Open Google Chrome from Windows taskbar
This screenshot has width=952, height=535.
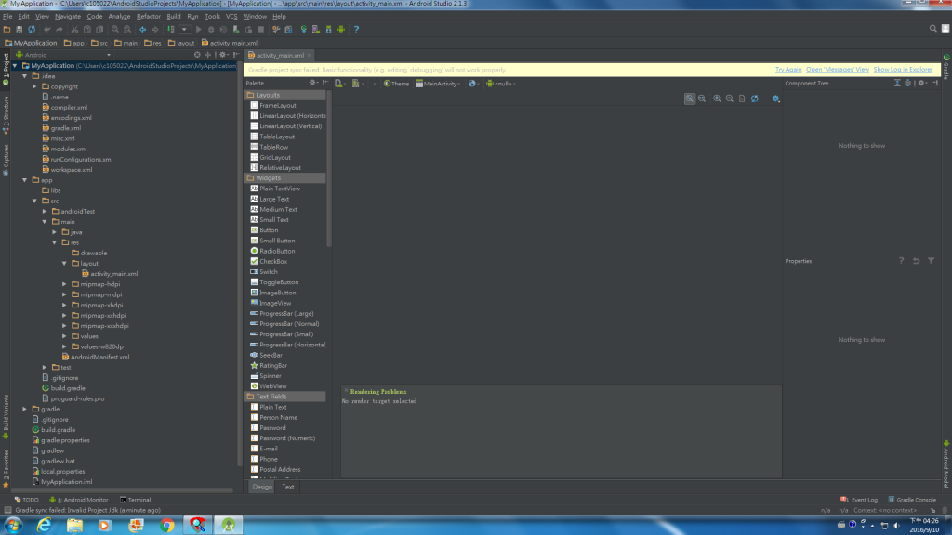[167, 526]
